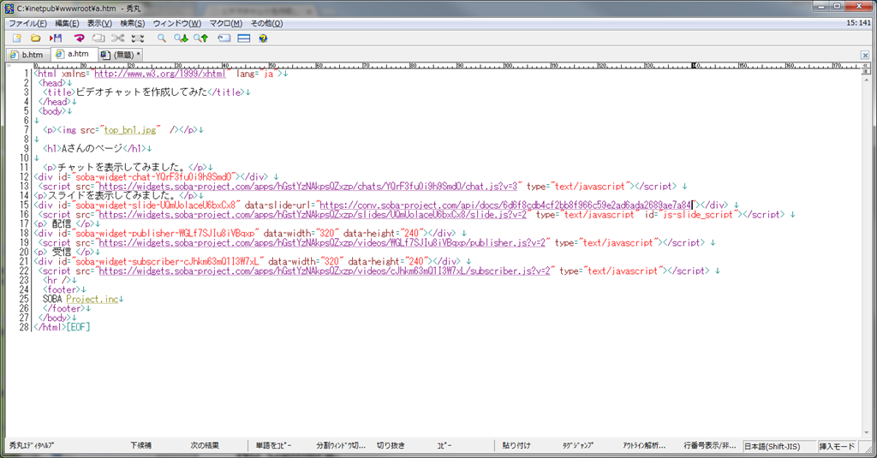Screen dimensions: 877x458
Task: Open the その他(O) menu
Action: pyautogui.click(x=266, y=23)
